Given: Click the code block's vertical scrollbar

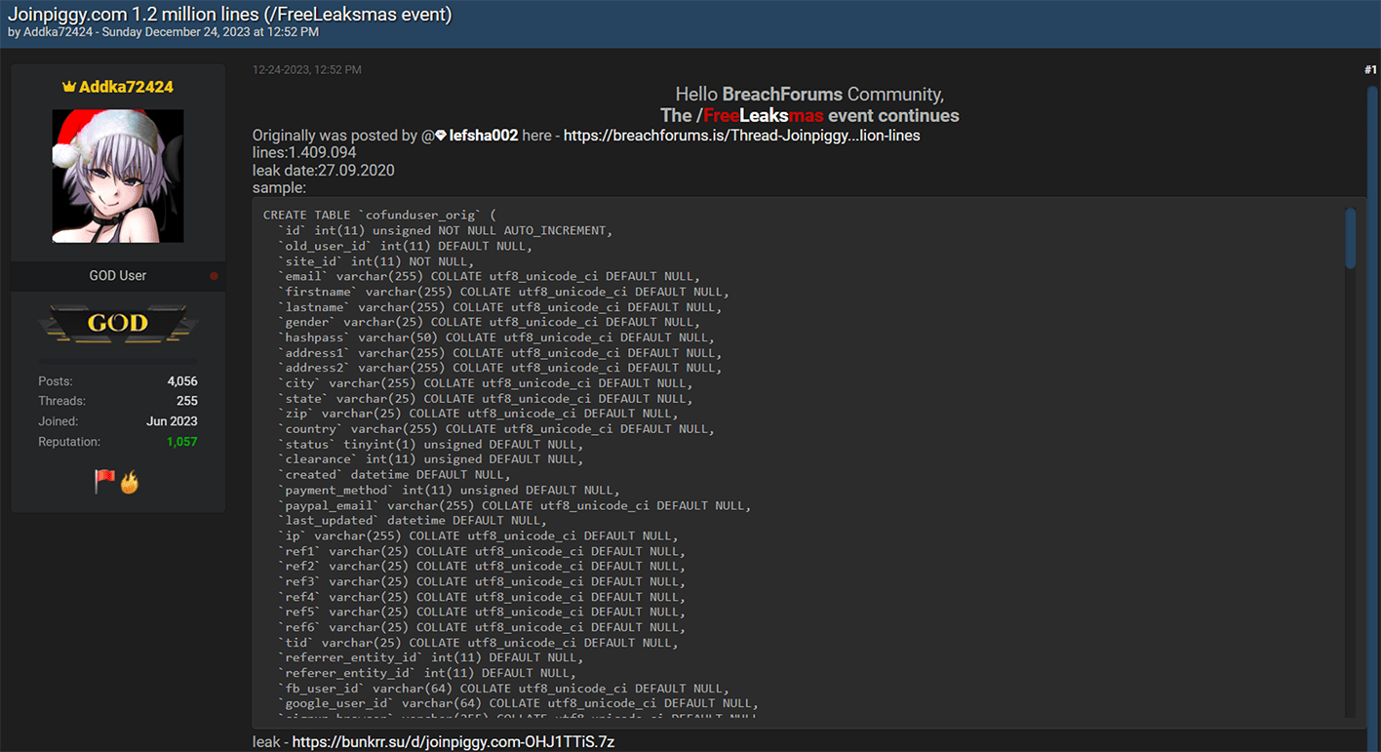Looking at the screenshot, I should [1350, 238].
